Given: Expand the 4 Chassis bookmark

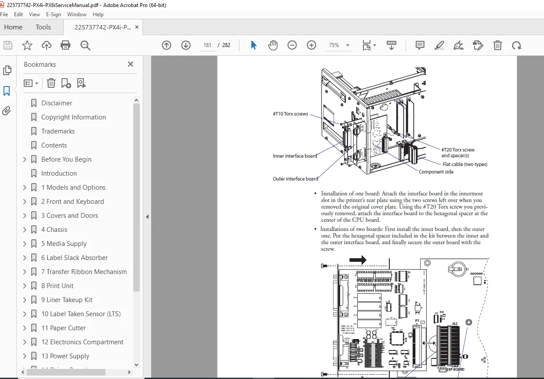Looking at the screenshot, I should (25, 230).
